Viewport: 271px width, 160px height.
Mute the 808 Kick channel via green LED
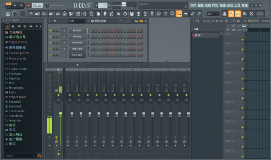pyautogui.click(x=51, y=31)
